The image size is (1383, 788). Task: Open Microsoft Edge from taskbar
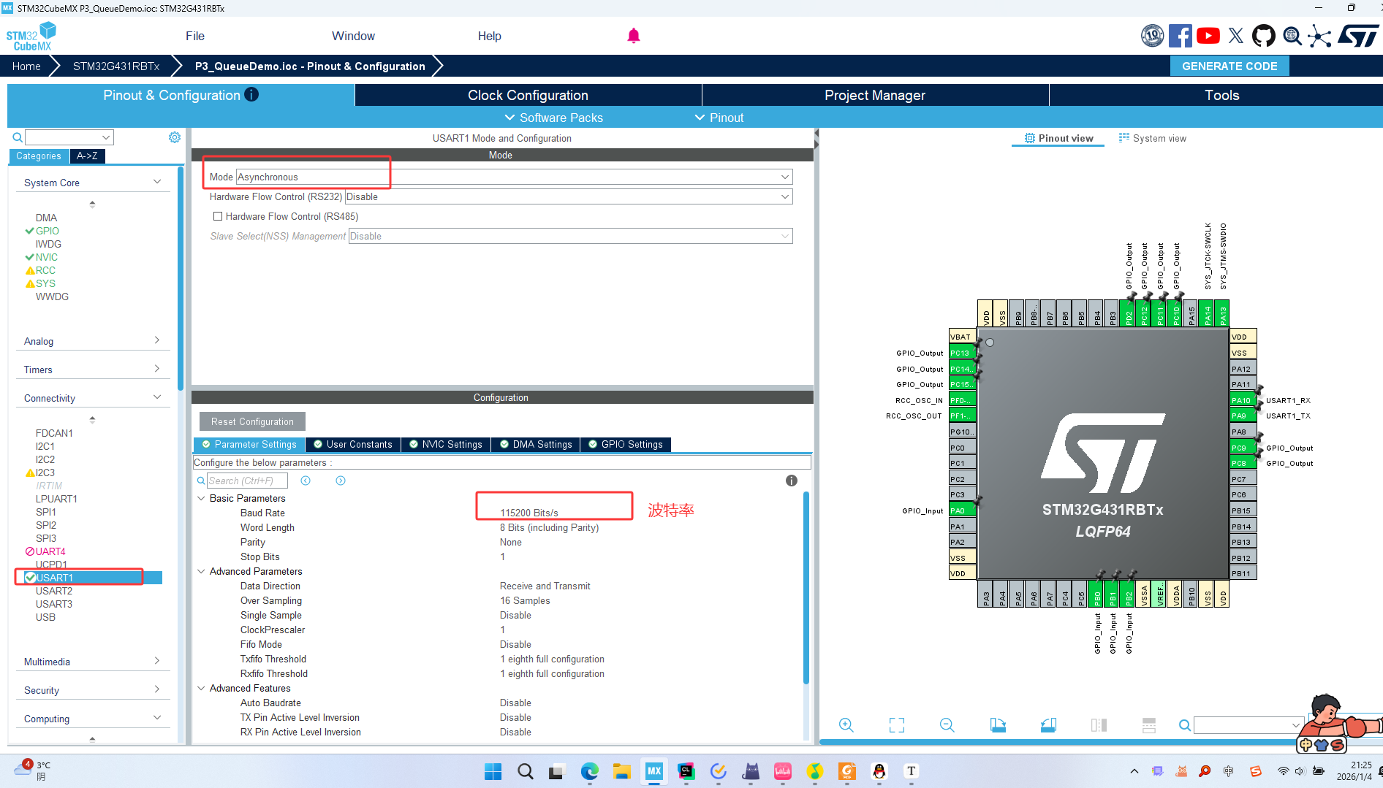point(590,771)
